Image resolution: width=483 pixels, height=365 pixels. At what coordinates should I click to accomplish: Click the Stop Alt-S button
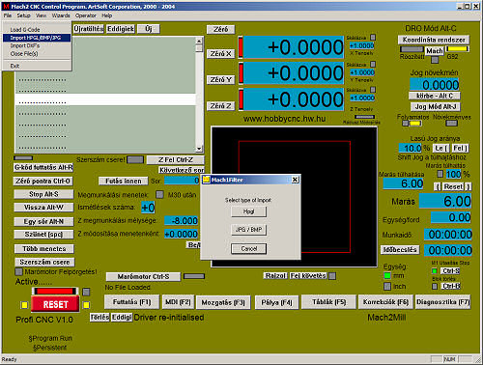coord(43,194)
